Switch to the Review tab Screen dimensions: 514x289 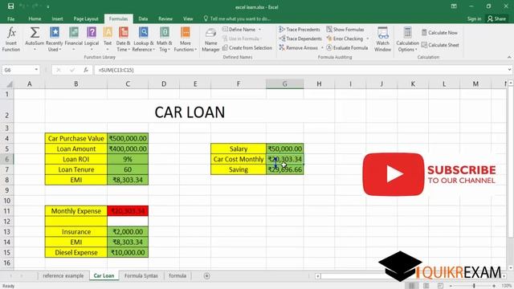[165, 18]
